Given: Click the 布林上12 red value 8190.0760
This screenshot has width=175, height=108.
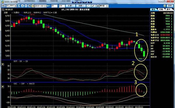Looking at the screenshot, I should click(x=165, y=35).
